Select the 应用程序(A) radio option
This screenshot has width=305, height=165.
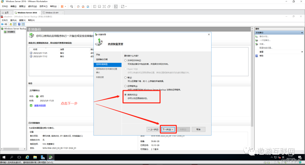(x=125, y=86)
